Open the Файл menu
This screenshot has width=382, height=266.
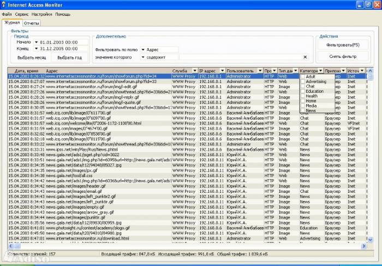tap(7, 14)
